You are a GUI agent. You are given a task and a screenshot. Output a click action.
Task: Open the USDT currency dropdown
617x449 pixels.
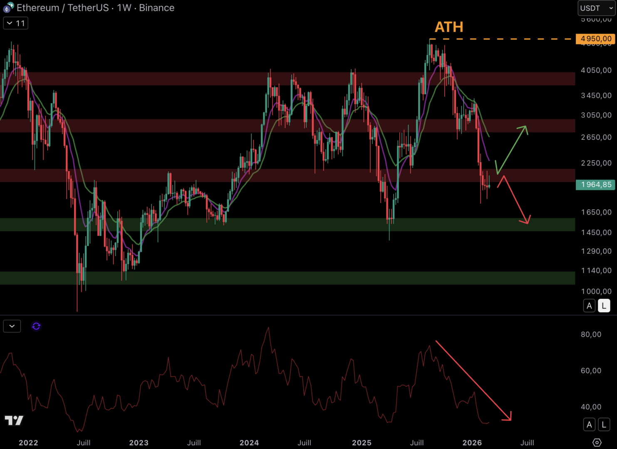click(x=596, y=8)
